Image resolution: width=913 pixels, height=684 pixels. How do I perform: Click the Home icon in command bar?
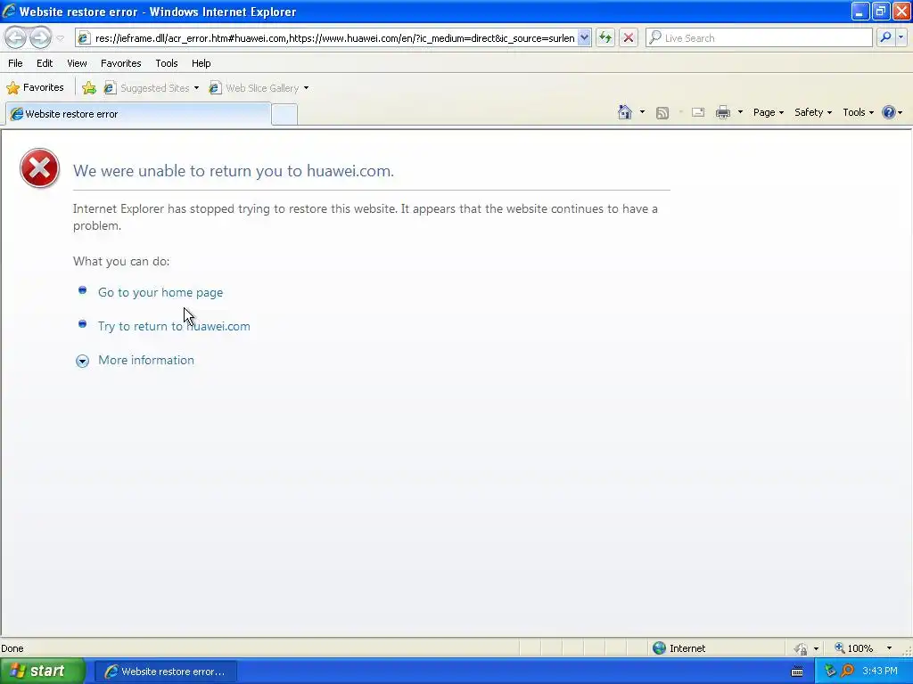(x=625, y=112)
